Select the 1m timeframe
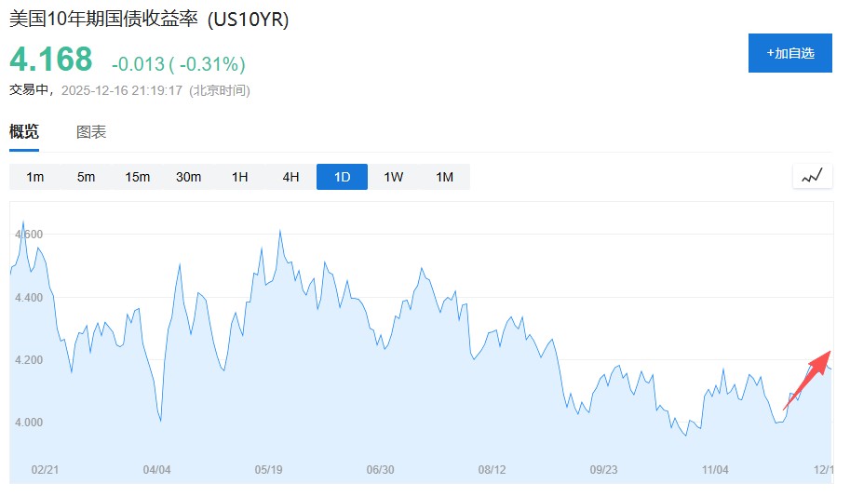Image resolution: width=850 pixels, height=497 pixels. (x=35, y=177)
